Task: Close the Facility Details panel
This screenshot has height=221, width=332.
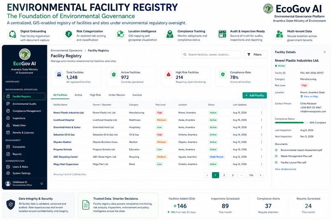Action: click(325, 52)
